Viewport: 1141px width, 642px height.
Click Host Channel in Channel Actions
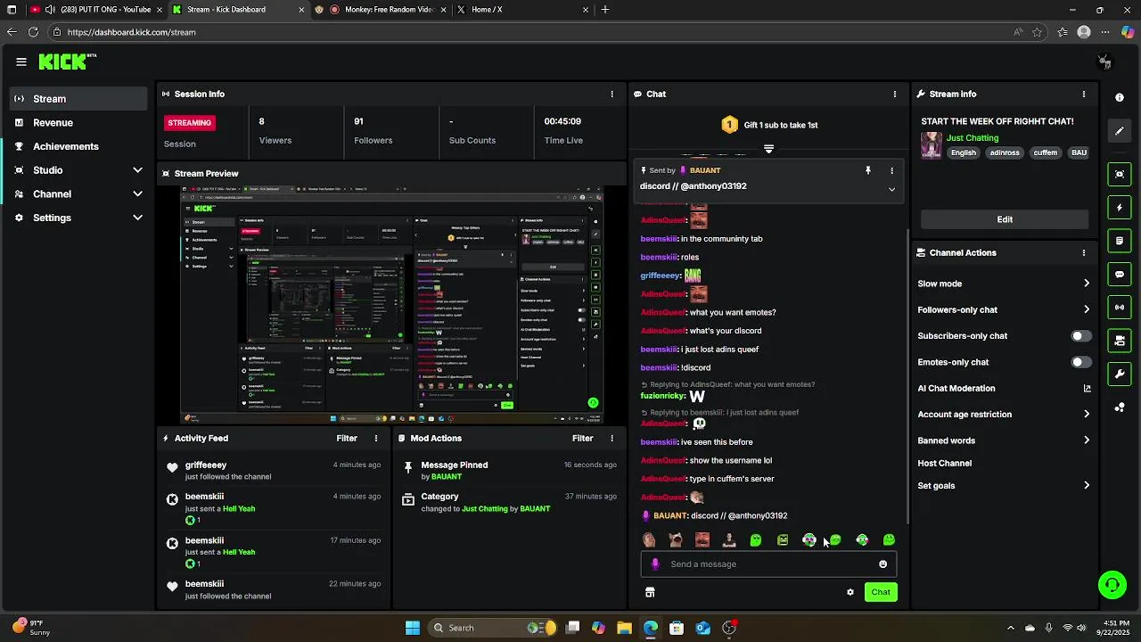point(945,464)
